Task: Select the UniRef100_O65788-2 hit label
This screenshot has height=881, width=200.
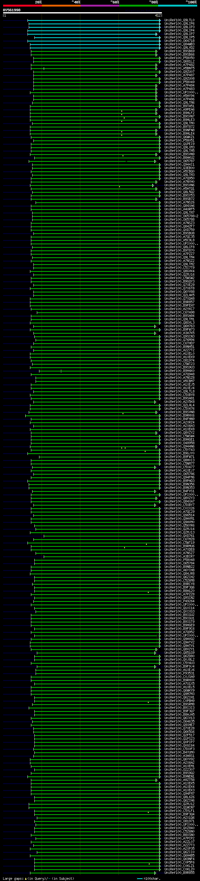Action: [x=181, y=216]
